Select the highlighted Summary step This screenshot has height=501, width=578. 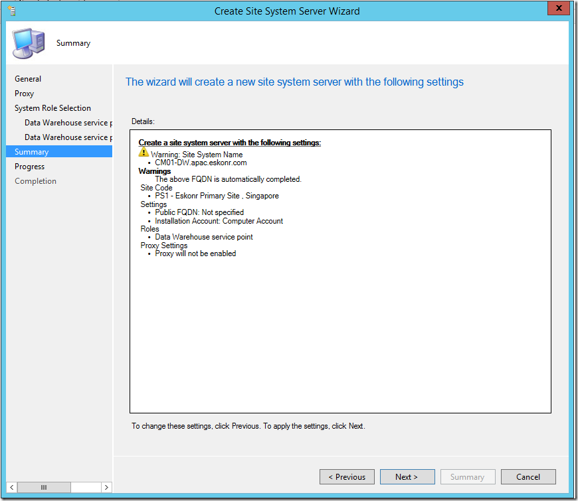click(x=59, y=152)
